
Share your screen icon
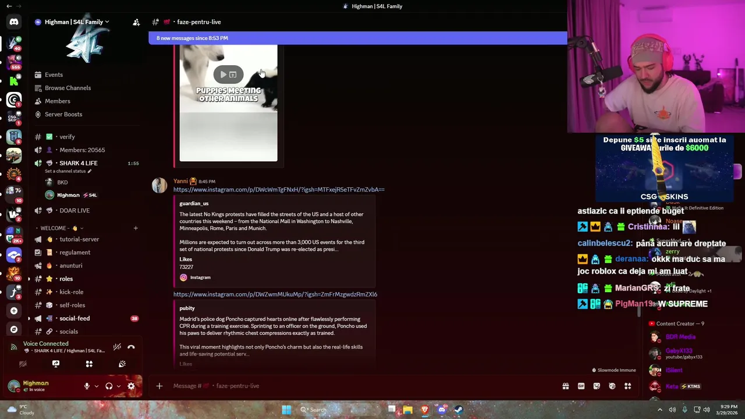[56, 364]
